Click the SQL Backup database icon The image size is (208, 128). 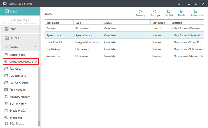(6, 123)
